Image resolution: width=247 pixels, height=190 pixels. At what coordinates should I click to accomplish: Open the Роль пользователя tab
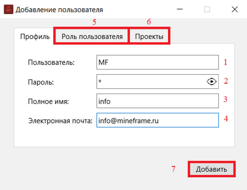[92, 36]
